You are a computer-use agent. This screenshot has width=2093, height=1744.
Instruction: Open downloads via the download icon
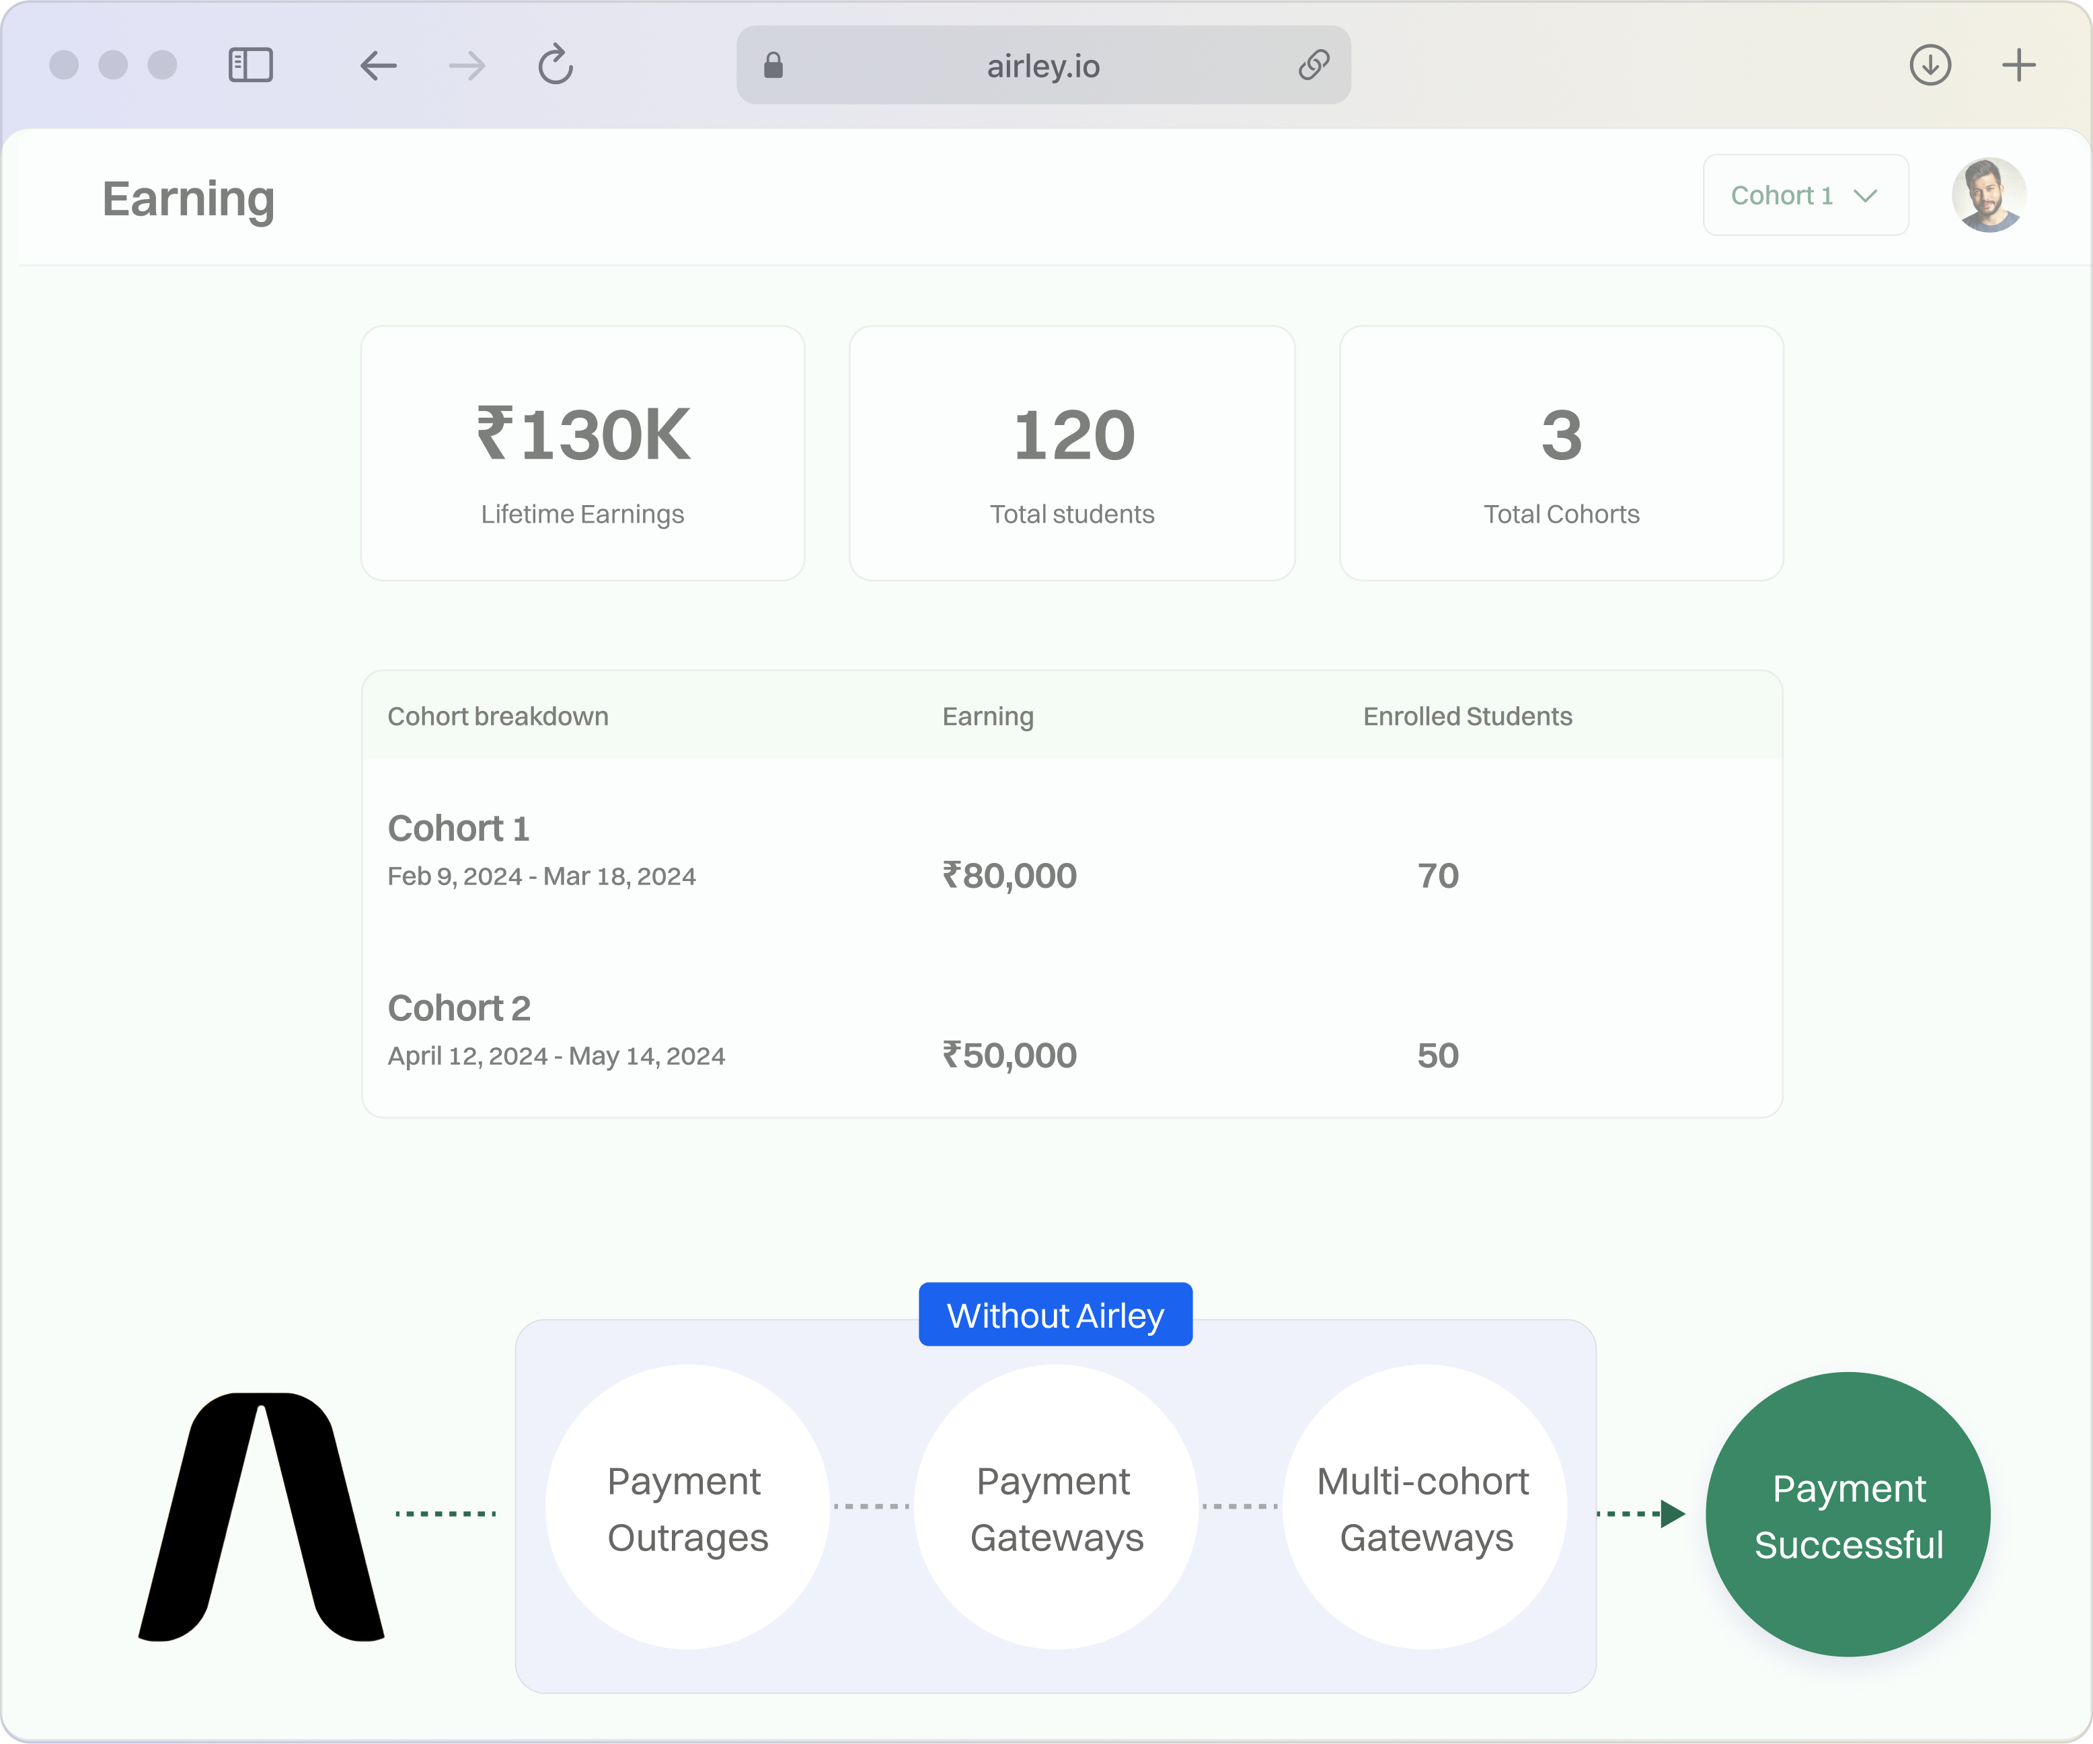(1930, 66)
